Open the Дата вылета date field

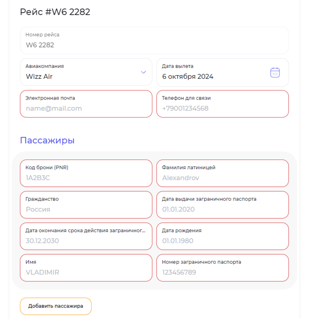pos(222,72)
